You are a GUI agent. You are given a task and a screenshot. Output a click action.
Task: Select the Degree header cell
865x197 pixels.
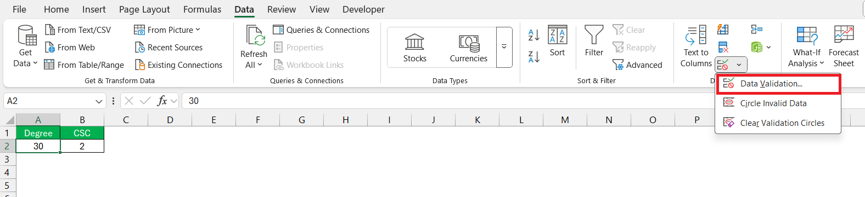click(38, 133)
